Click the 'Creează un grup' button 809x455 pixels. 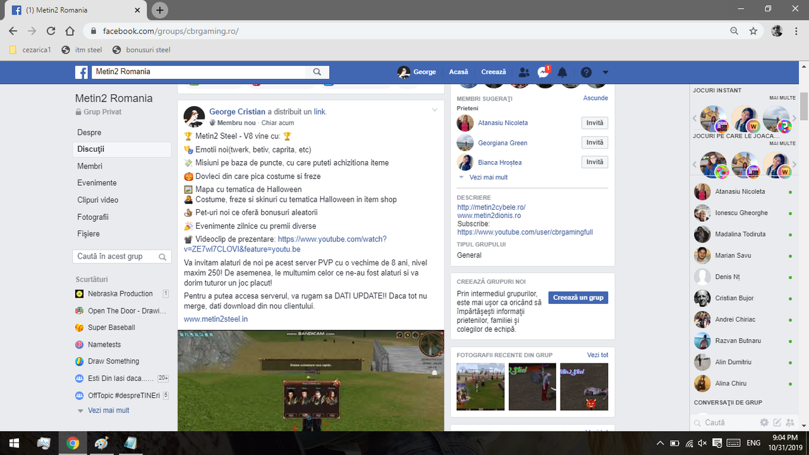coord(578,298)
